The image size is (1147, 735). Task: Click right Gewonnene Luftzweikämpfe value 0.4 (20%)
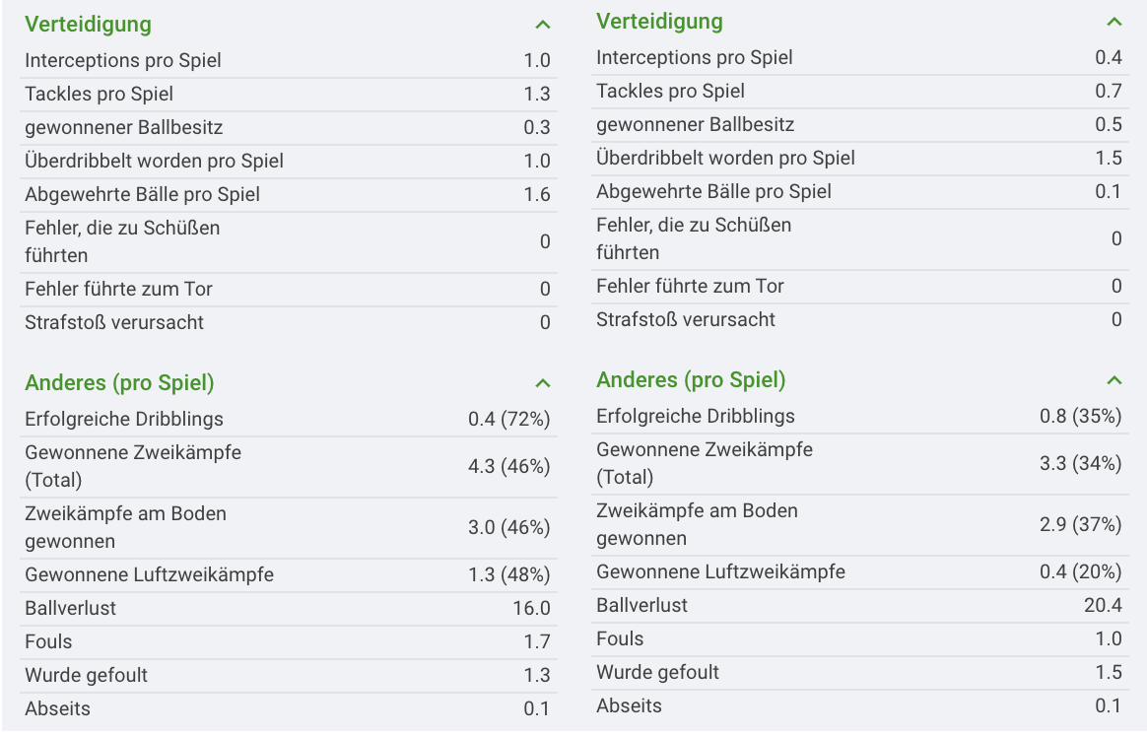point(1080,571)
